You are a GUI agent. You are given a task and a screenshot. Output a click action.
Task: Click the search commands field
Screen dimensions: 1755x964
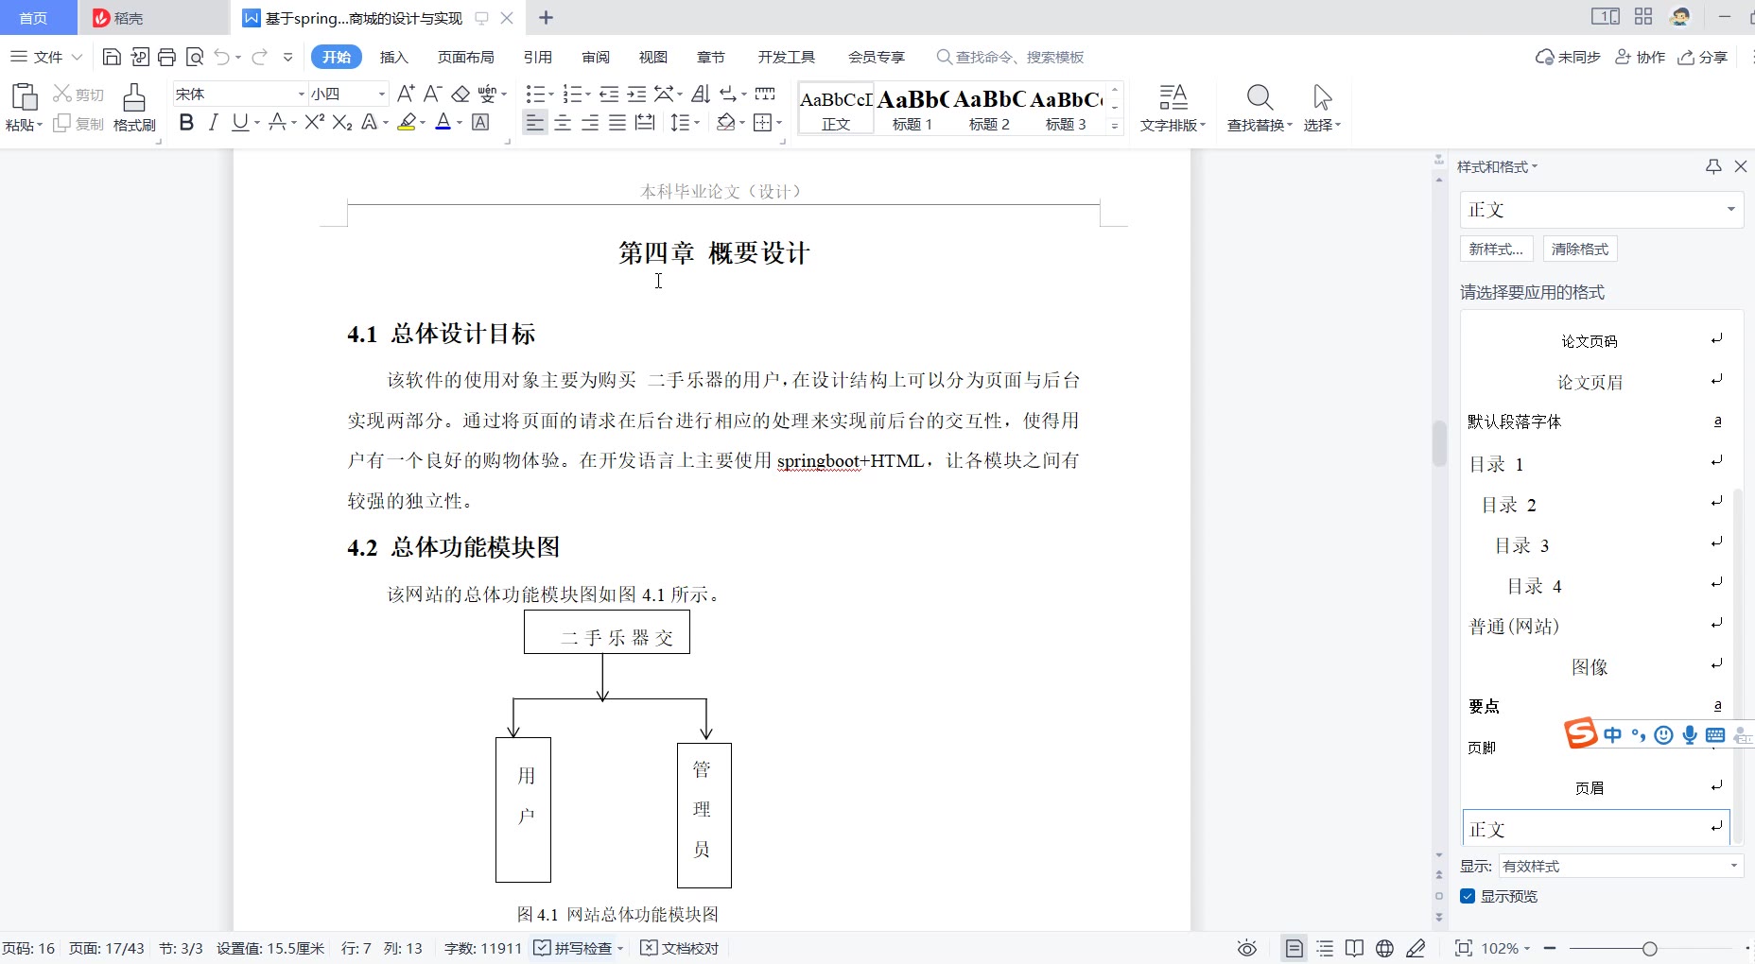1011,57
